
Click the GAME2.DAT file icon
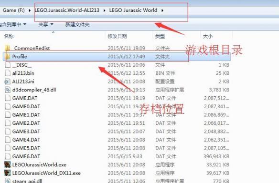pos(8,123)
